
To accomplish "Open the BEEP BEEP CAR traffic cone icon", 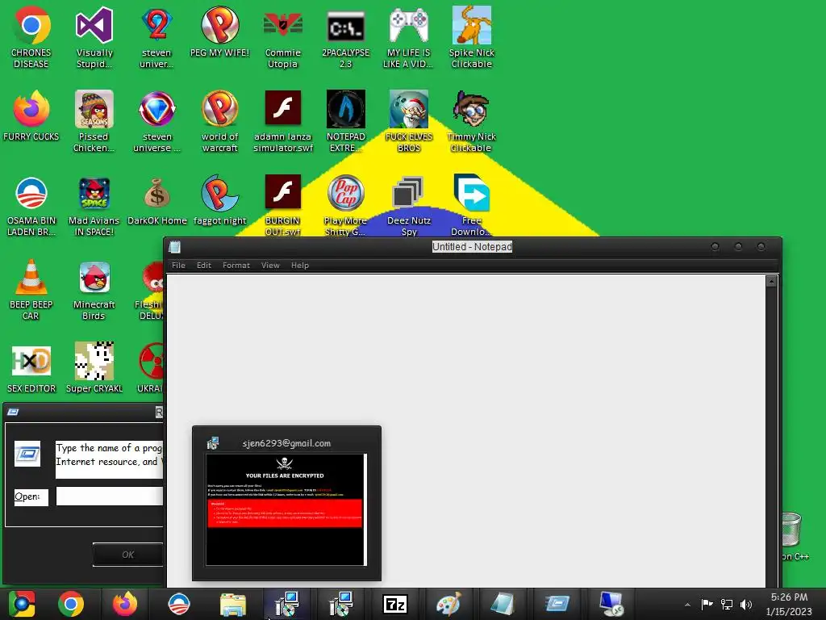I will (x=31, y=289).
